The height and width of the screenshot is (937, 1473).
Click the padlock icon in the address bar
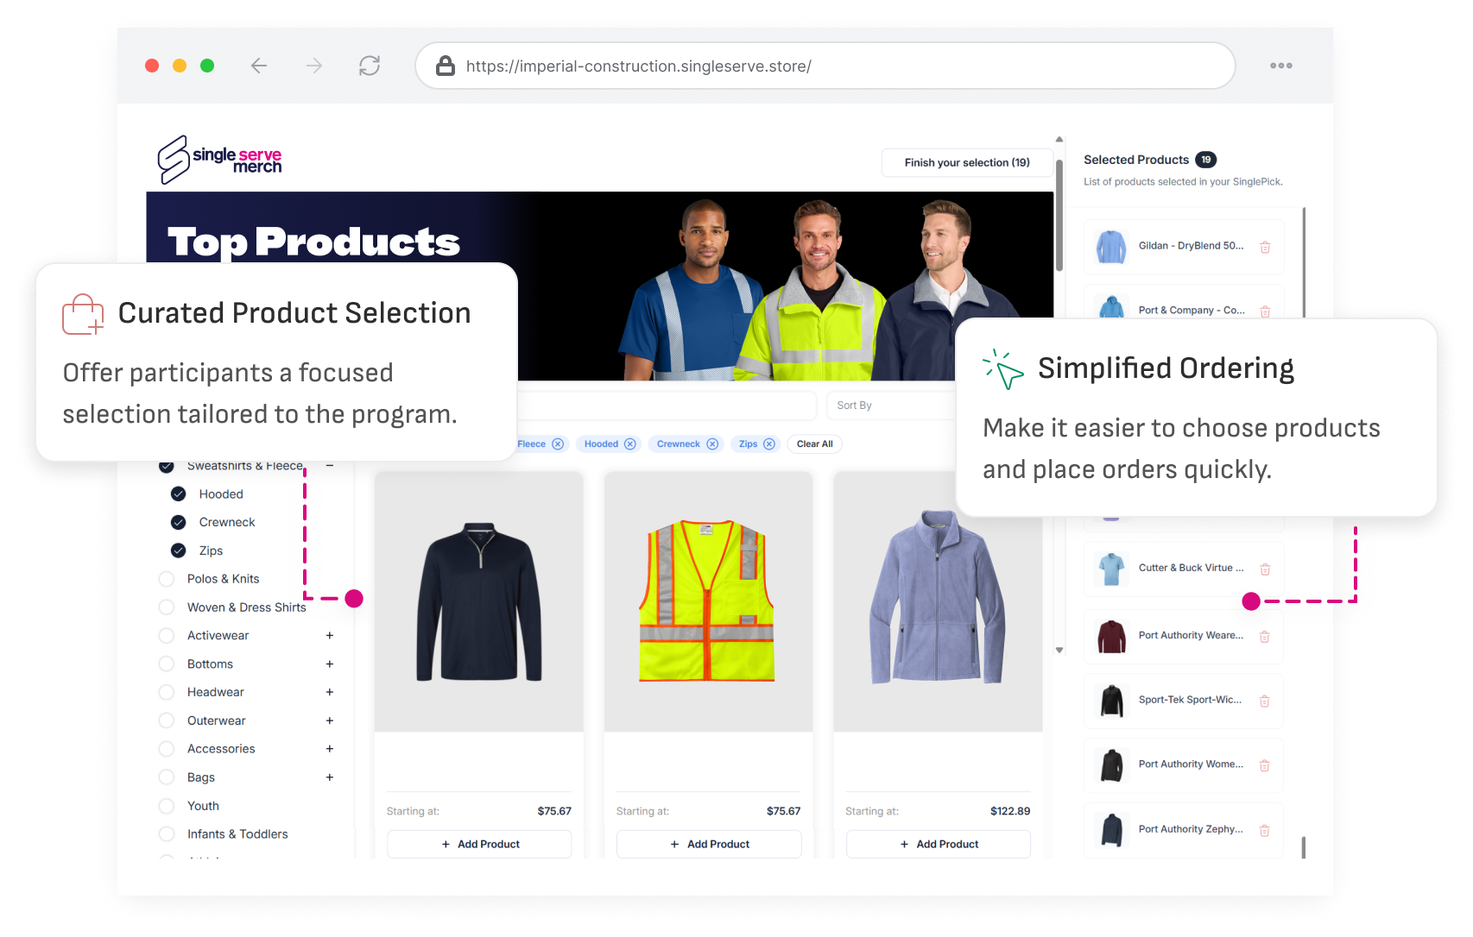click(x=446, y=66)
